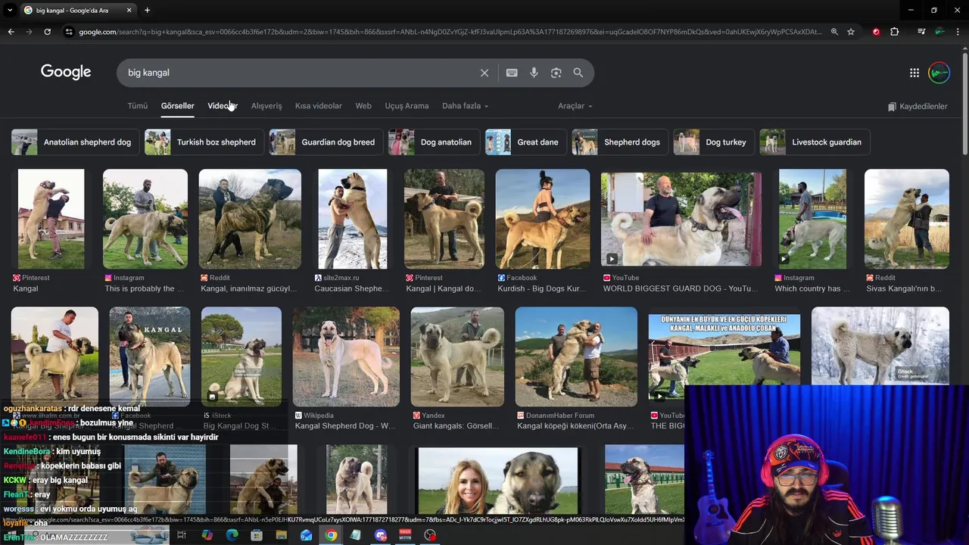
Task: Select the 'Anatolian shepherd dog' chip
Action: (75, 142)
